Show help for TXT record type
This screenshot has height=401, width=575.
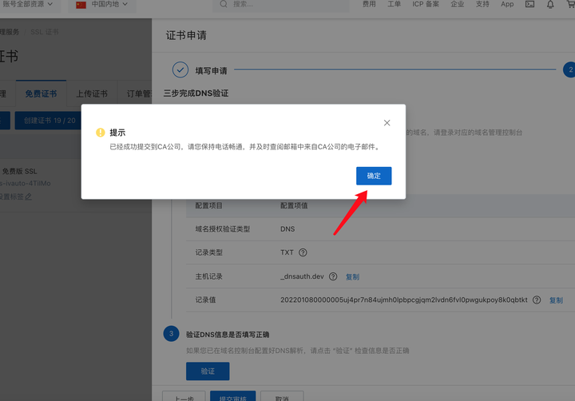(303, 252)
